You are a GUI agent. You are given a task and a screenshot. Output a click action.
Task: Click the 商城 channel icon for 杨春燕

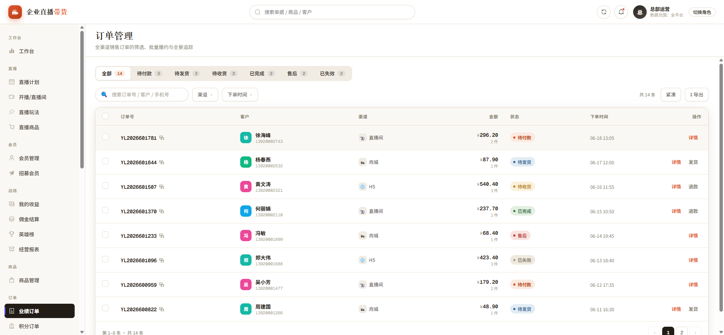pos(362,162)
